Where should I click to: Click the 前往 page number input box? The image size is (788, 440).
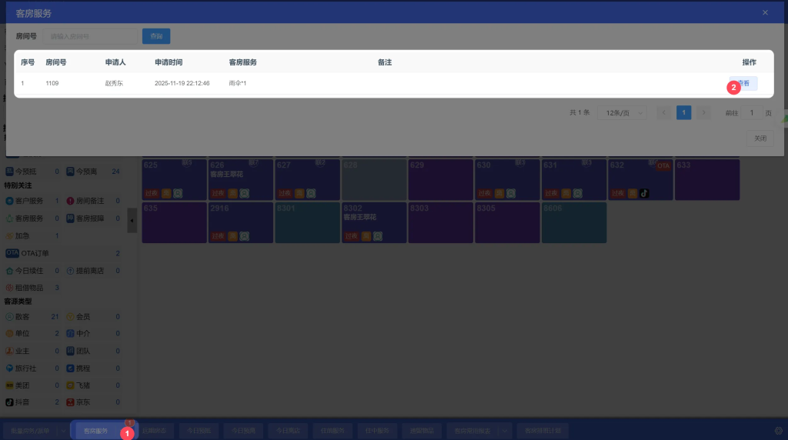752,113
